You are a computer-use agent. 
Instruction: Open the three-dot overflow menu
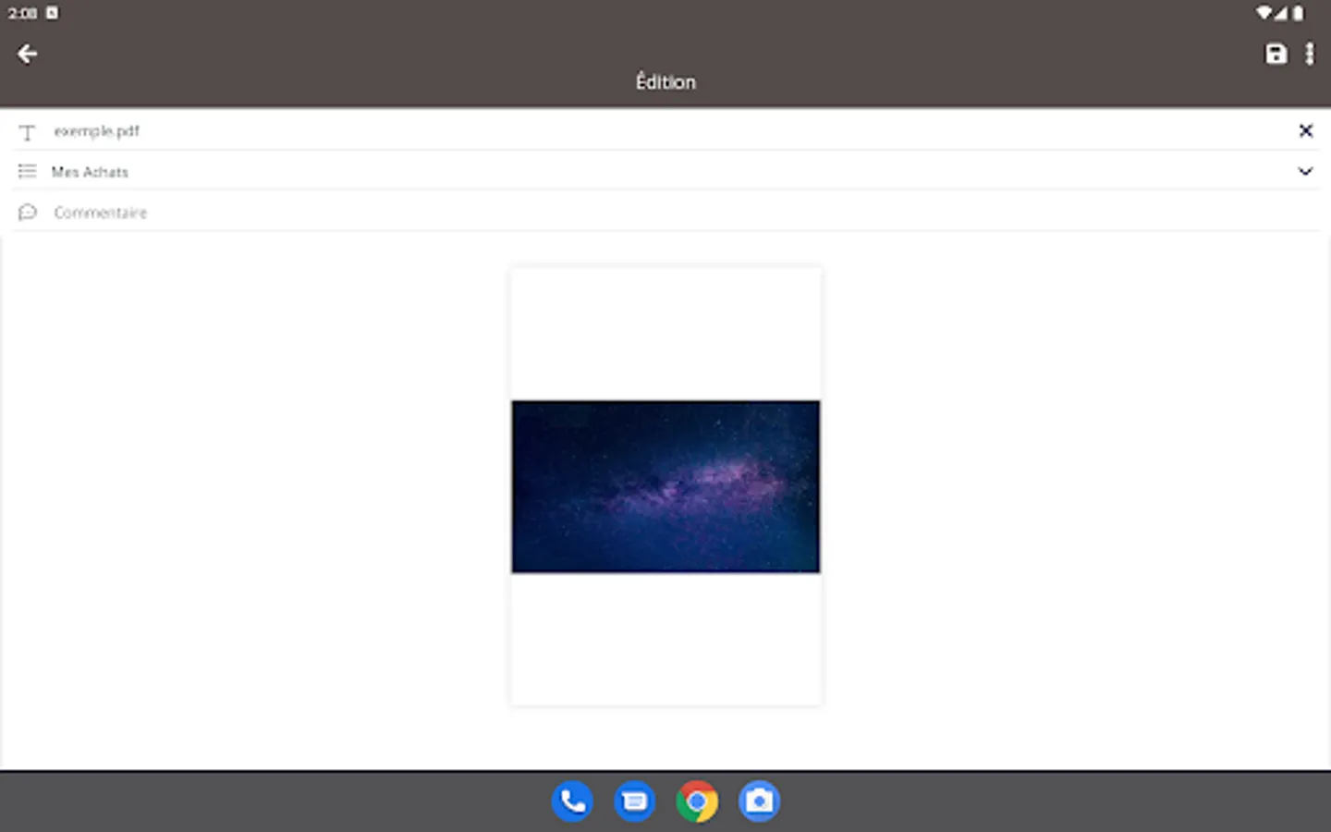coord(1309,55)
